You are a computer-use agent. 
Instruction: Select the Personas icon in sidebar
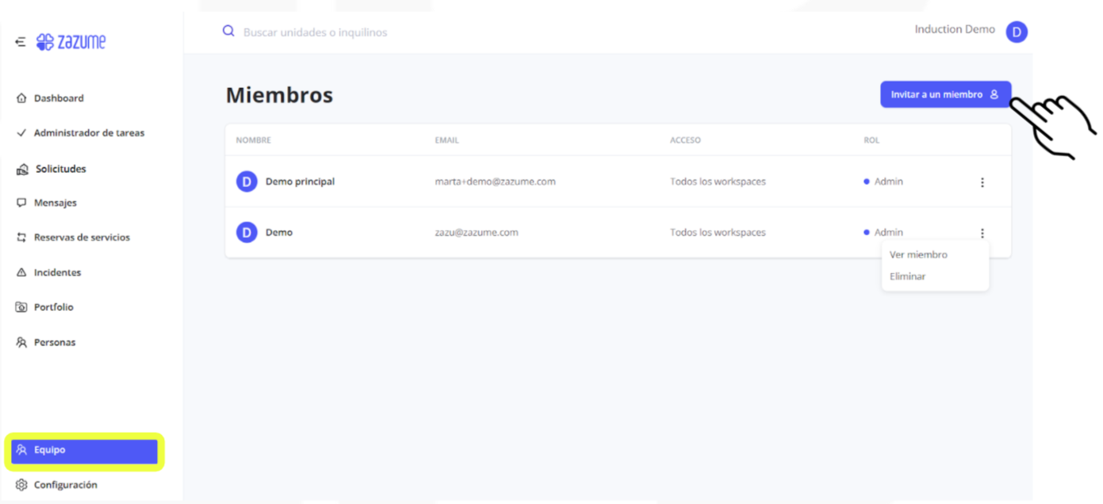pyautogui.click(x=21, y=342)
